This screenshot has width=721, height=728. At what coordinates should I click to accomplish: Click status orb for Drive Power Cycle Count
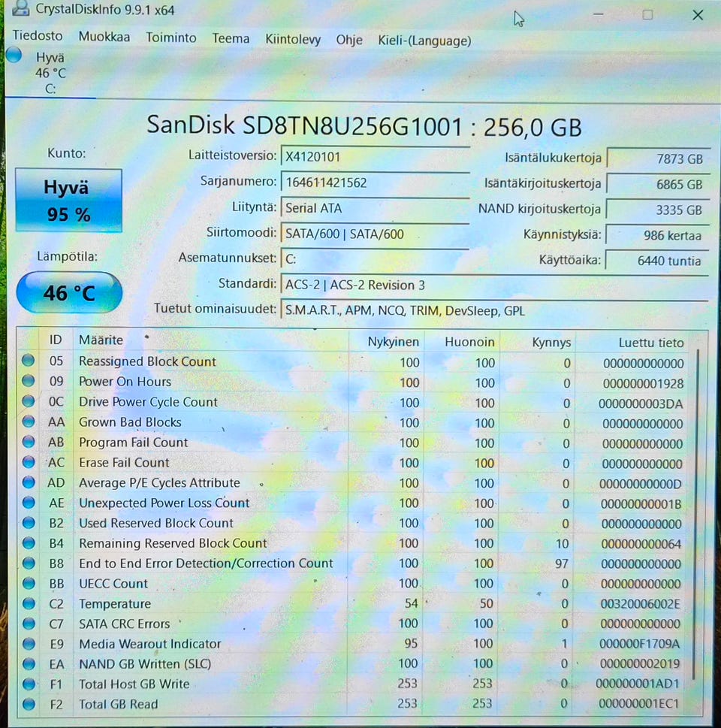coord(29,400)
